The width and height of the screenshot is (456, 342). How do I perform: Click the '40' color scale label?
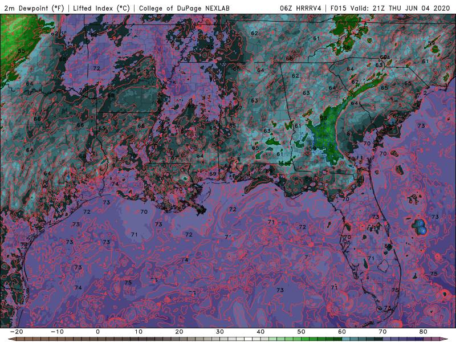point(260,332)
